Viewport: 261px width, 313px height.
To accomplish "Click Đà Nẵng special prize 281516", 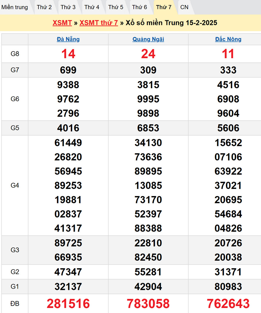I will coord(68,304).
